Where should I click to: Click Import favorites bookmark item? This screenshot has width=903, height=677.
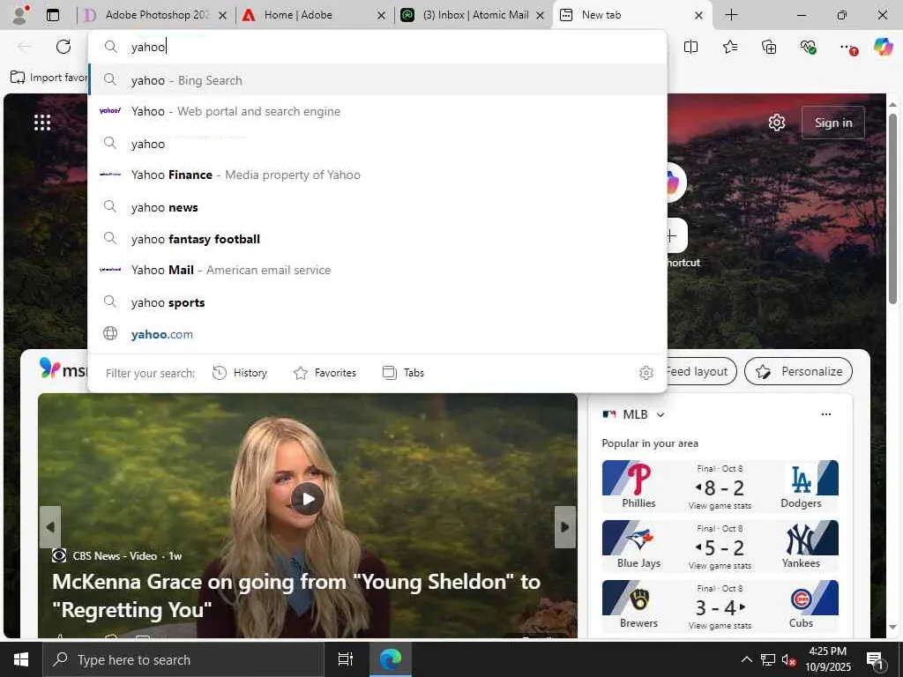[49, 78]
